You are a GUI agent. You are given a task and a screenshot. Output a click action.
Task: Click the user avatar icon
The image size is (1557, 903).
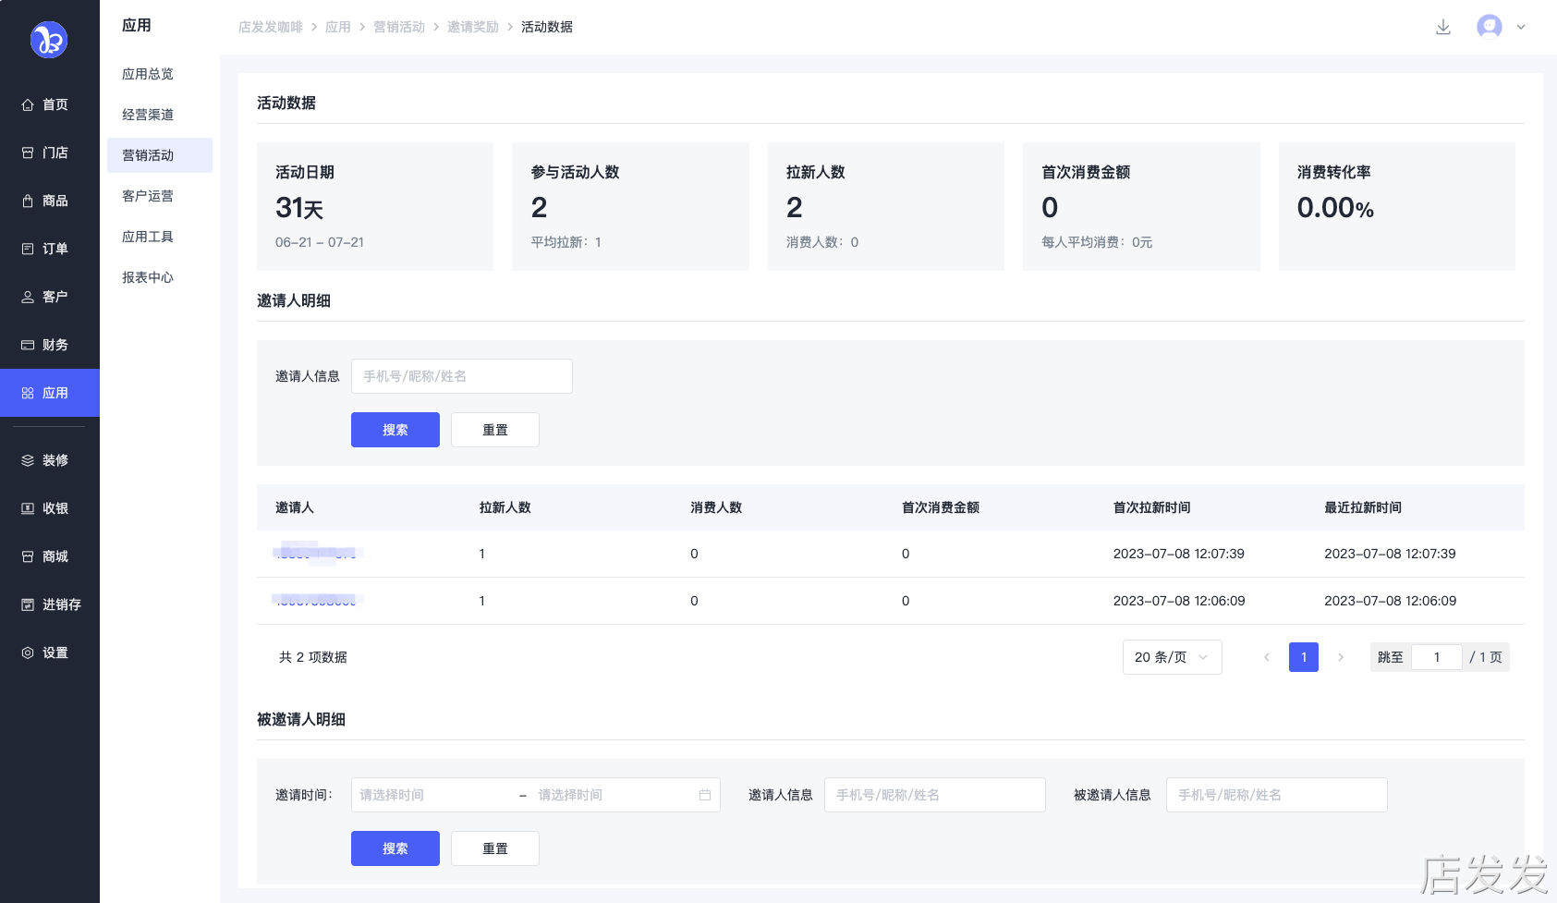pos(1490,27)
